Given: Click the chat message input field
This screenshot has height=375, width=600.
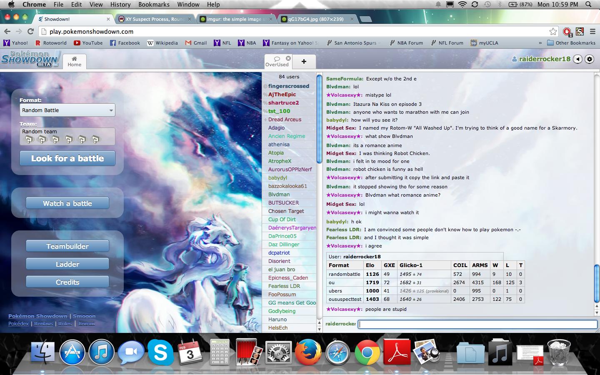Looking at the screenshot, I should point(477,324).
